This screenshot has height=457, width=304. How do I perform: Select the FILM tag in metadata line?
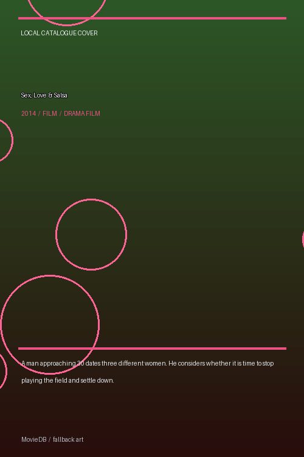[x=50, y=114]
